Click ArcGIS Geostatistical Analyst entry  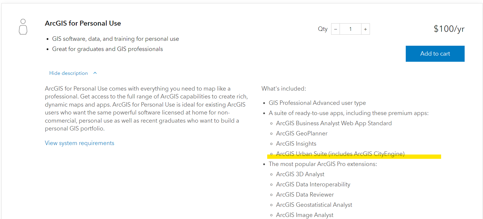tap(314, 205)
